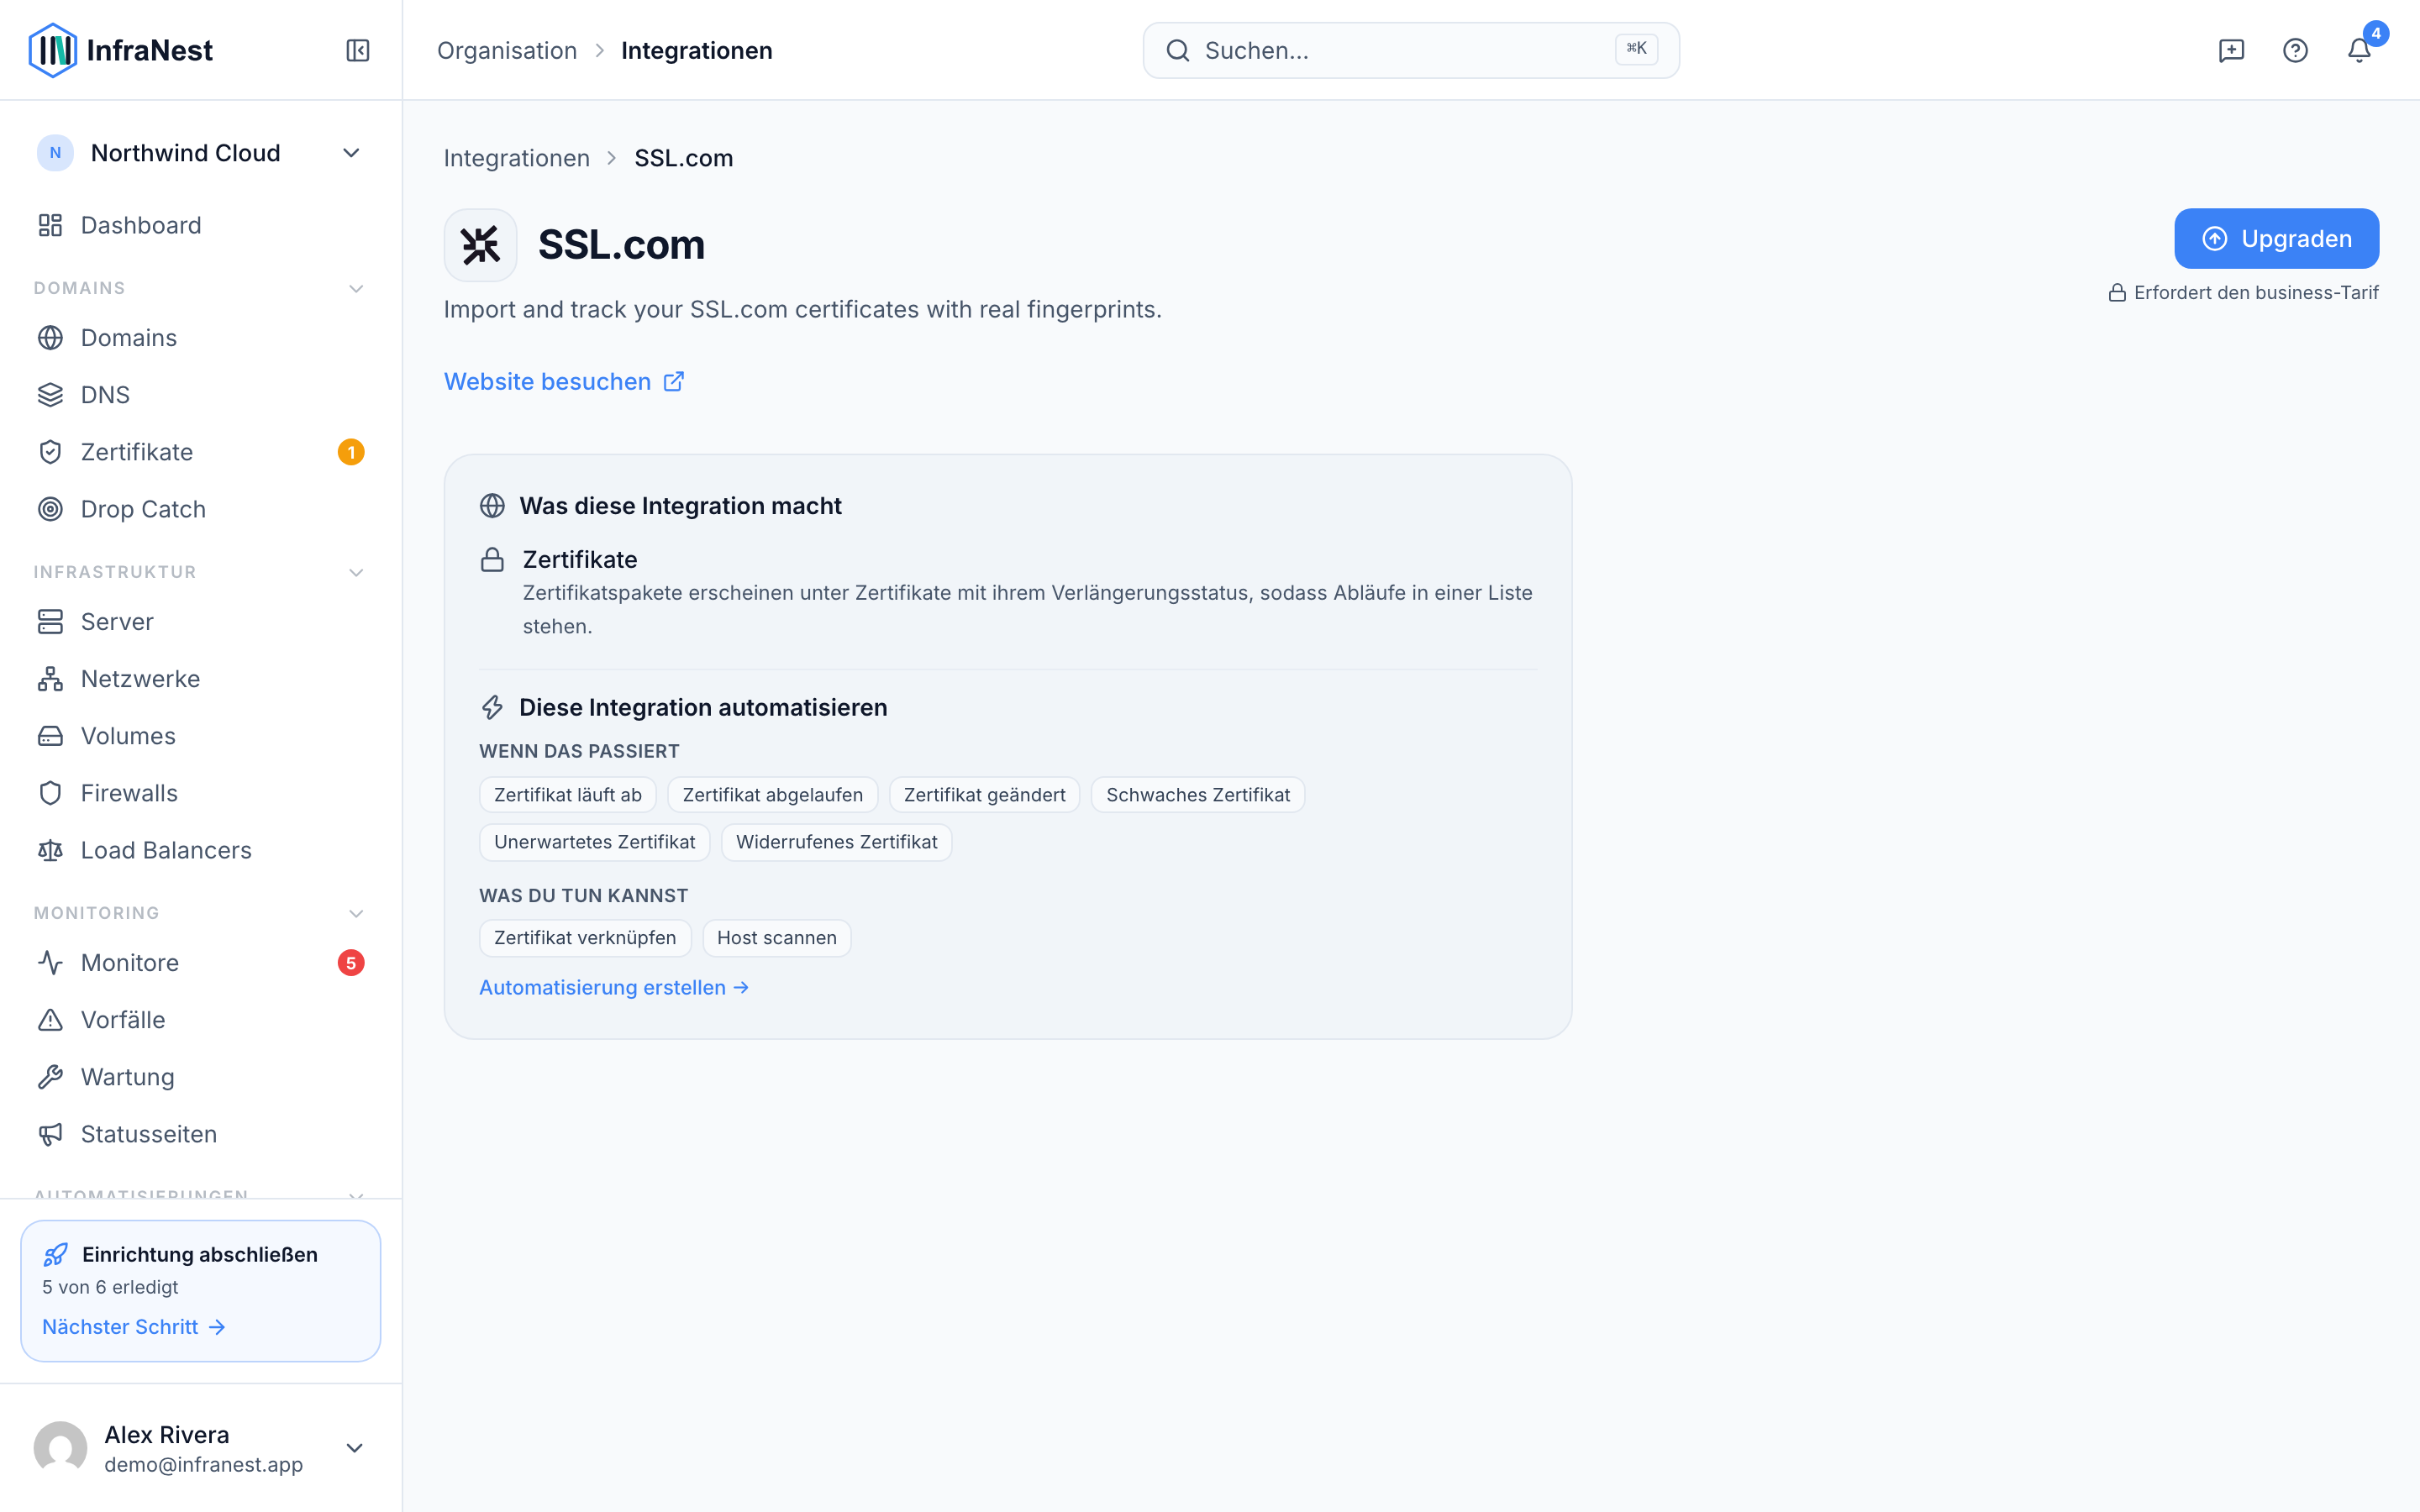This screenshot has height=1512, width=2420.
Task: Click the Volumes drive icon
Action: (50, 736)
